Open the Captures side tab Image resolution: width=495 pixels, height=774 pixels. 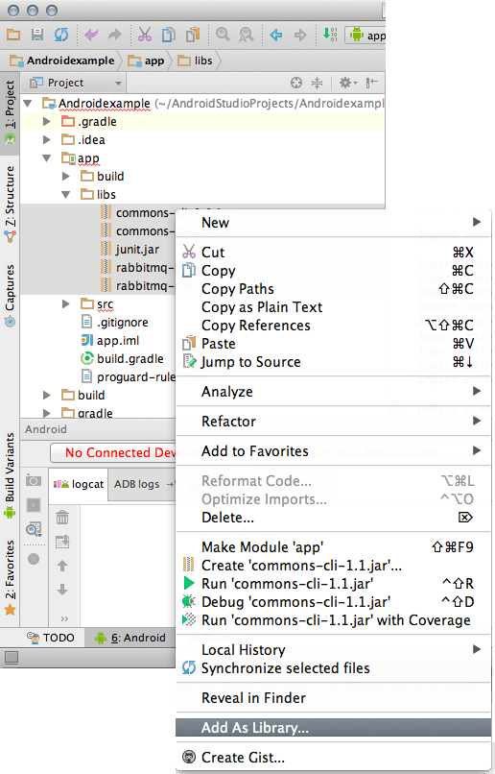[x=10, y=296]
